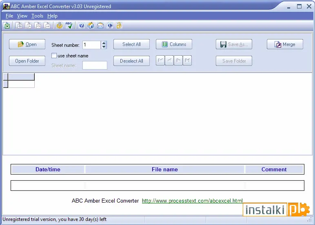Increase sheet number with up arrow
The image size is (315, 225).
pos(104,43)
